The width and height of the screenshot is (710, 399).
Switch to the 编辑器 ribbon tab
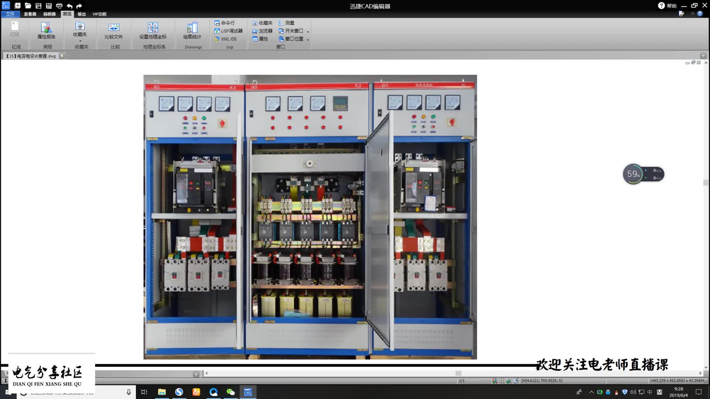[49, 14]
